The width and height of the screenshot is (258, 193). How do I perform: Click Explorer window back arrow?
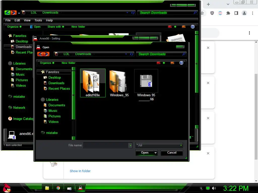point(7,13)
